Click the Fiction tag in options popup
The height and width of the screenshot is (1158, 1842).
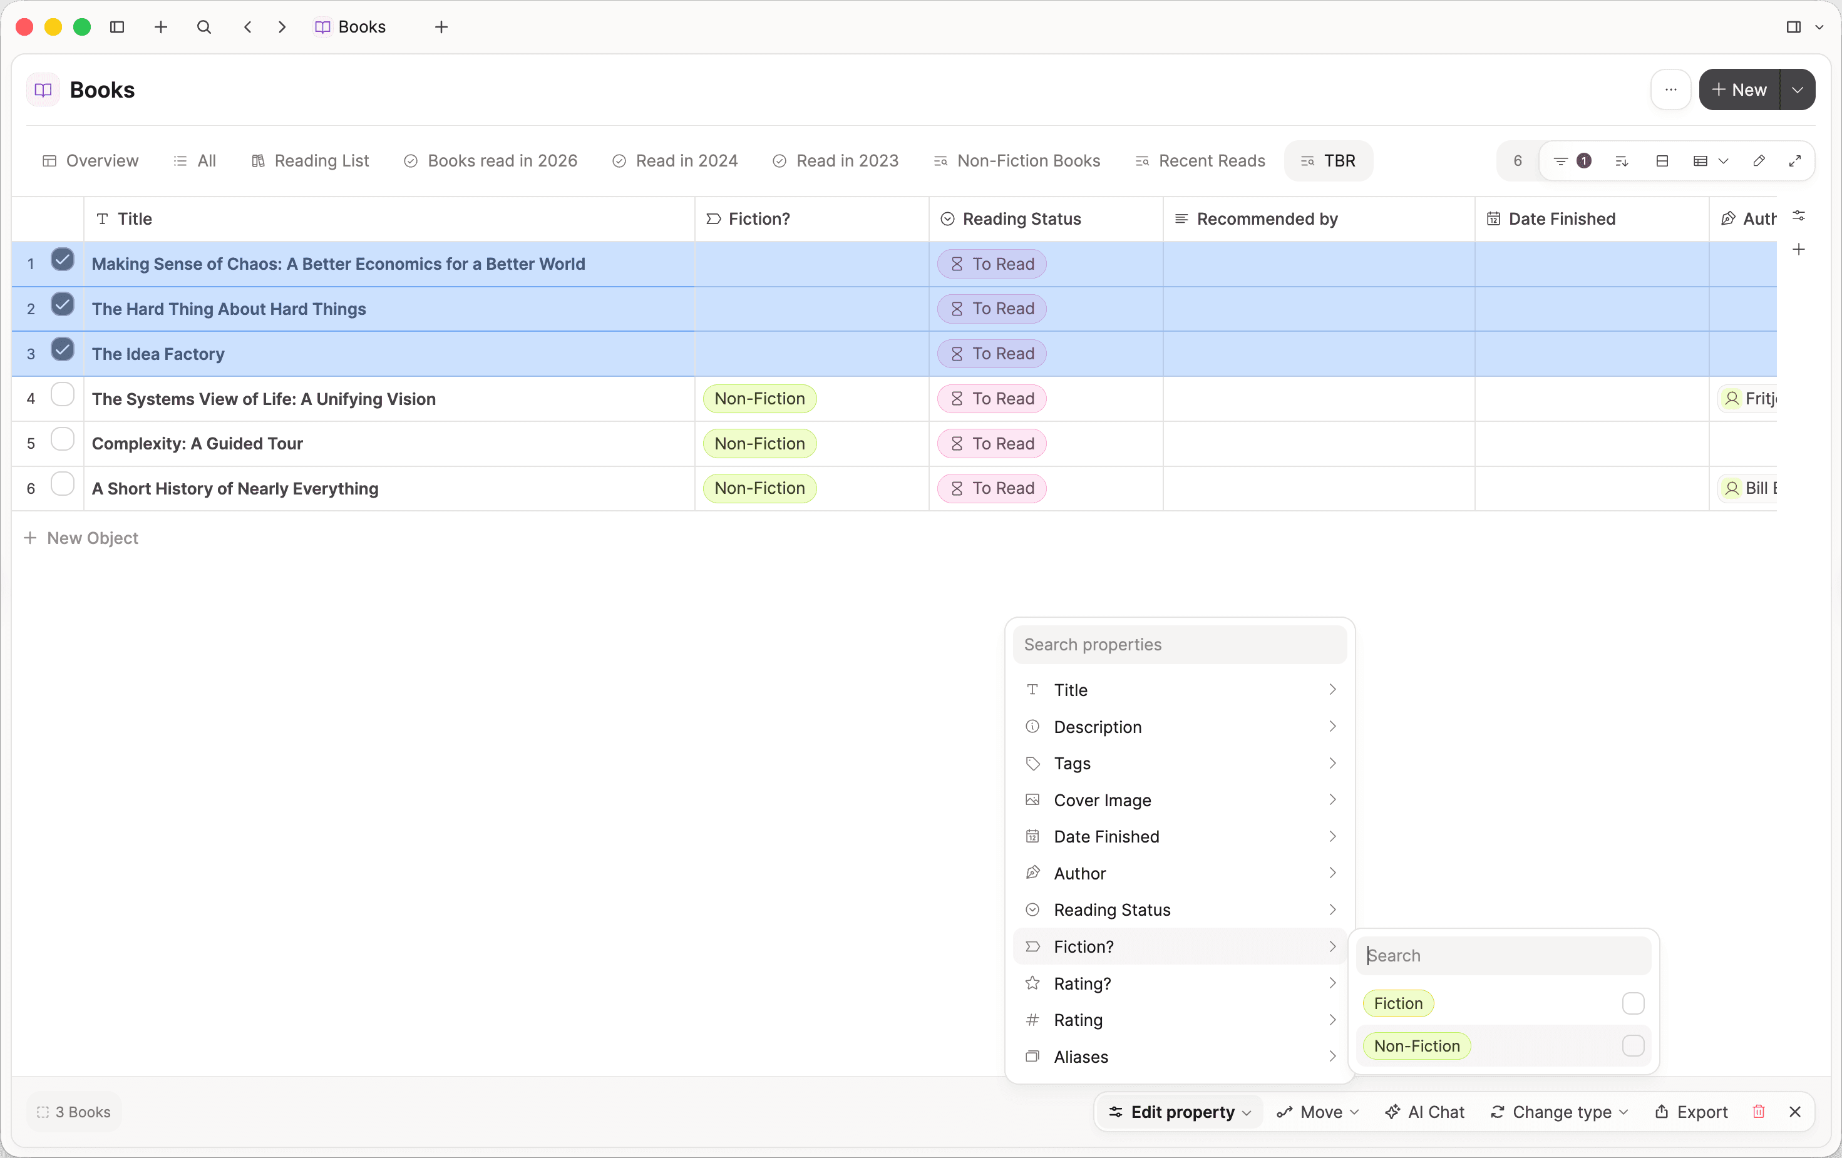tap(1397, 1003)
